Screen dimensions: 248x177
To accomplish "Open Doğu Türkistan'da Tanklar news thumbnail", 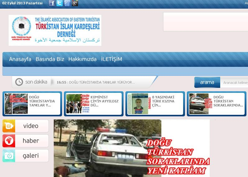I will [x=12, y=104].
